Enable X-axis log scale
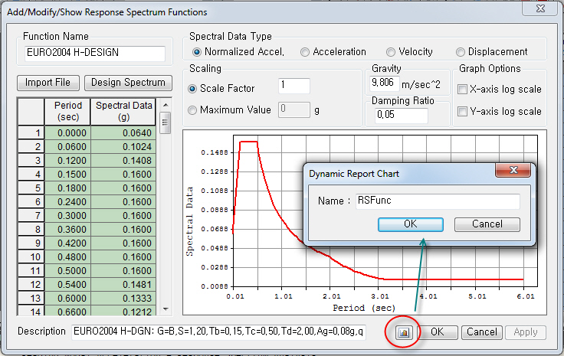Screen dimensions: 564x356 (462, 90)
